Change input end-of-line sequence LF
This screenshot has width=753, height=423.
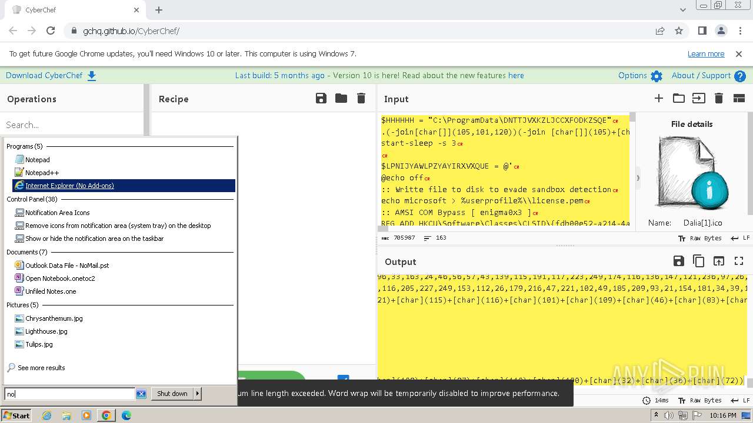click(x=740, y=238)
